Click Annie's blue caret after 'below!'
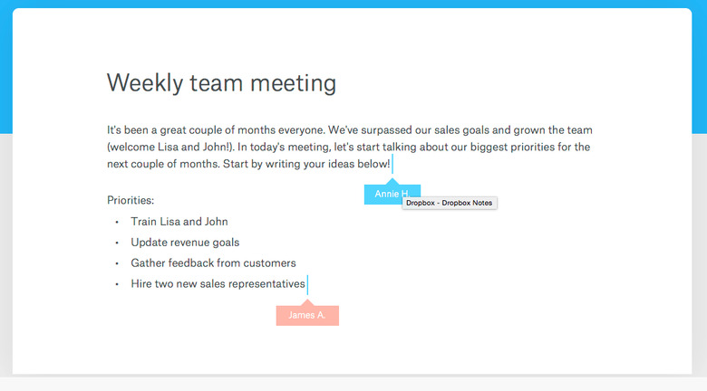 point(392,164)
